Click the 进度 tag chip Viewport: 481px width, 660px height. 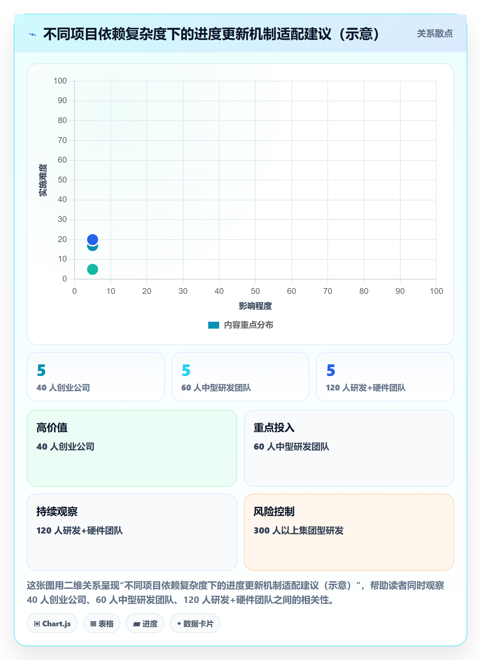(x=145, y=624)
